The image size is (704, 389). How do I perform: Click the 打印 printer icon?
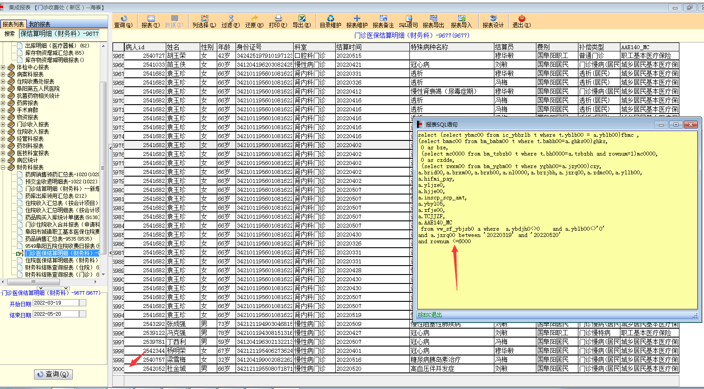(278, 19)
